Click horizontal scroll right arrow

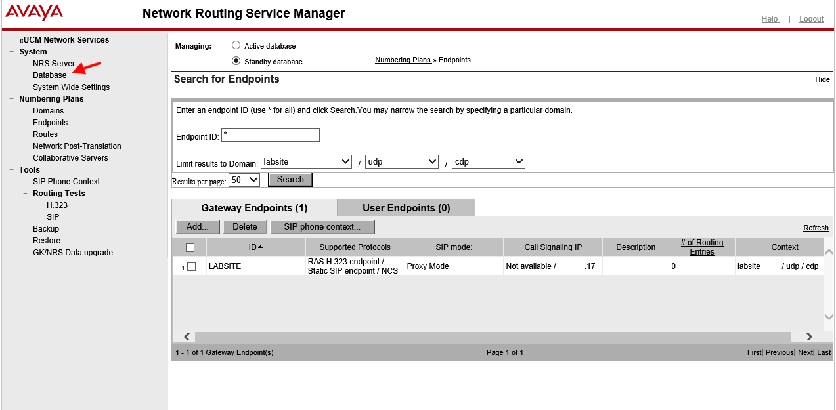pos(809,337)
